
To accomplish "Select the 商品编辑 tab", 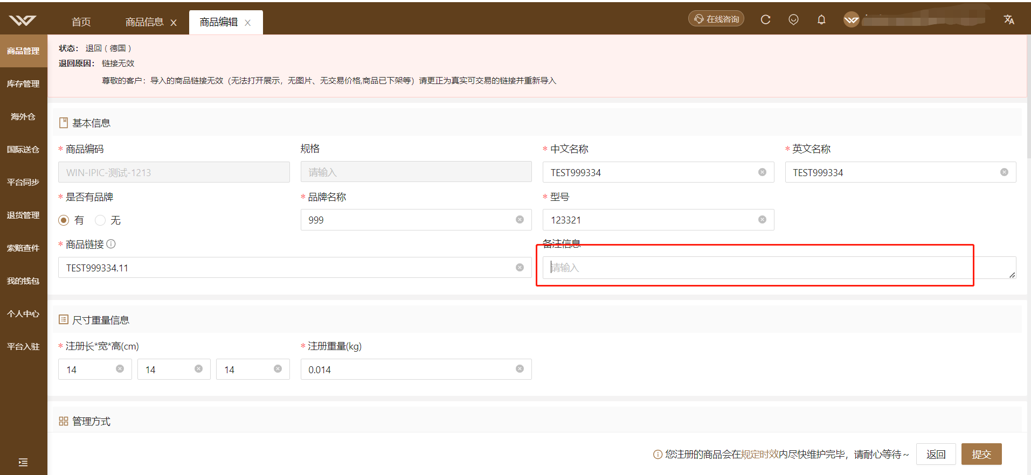I will pos(218,22).
